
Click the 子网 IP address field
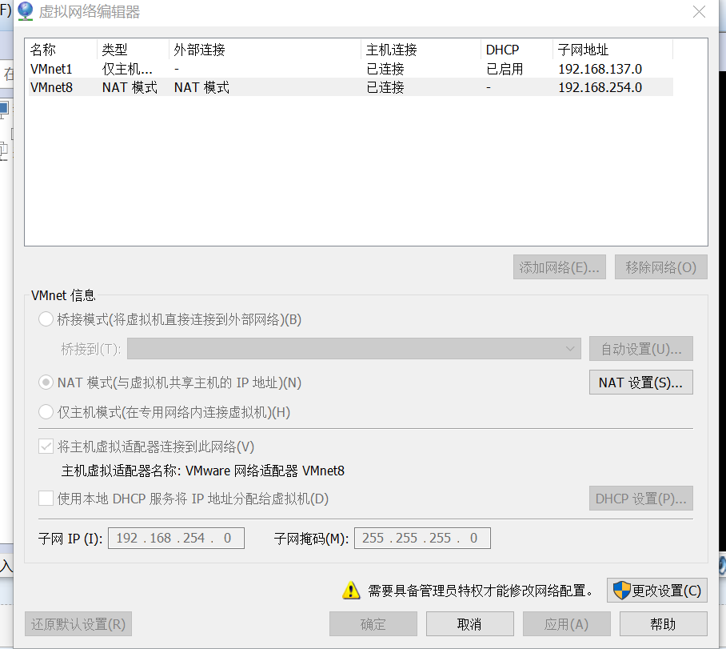coord(176,538)
